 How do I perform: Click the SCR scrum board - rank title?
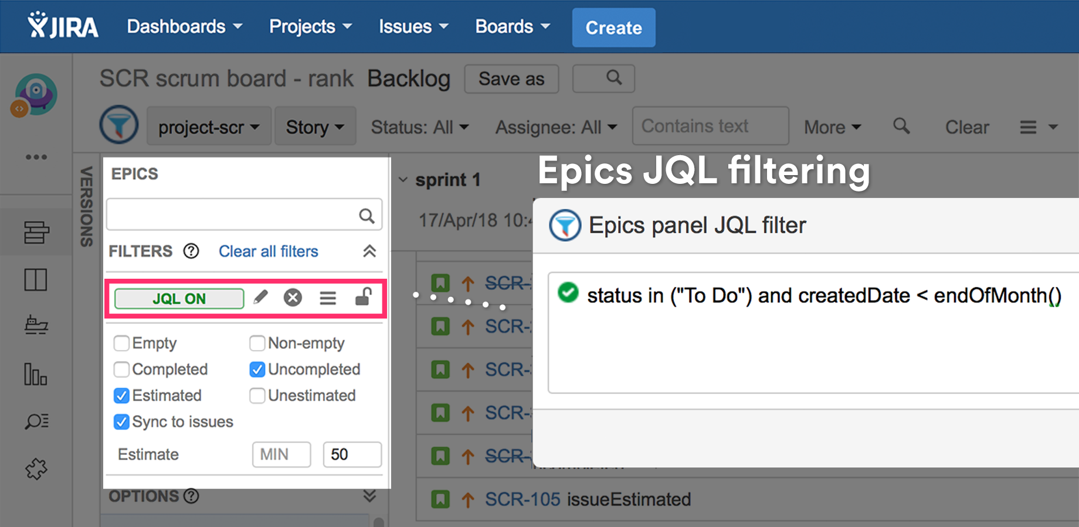[226, 78]
